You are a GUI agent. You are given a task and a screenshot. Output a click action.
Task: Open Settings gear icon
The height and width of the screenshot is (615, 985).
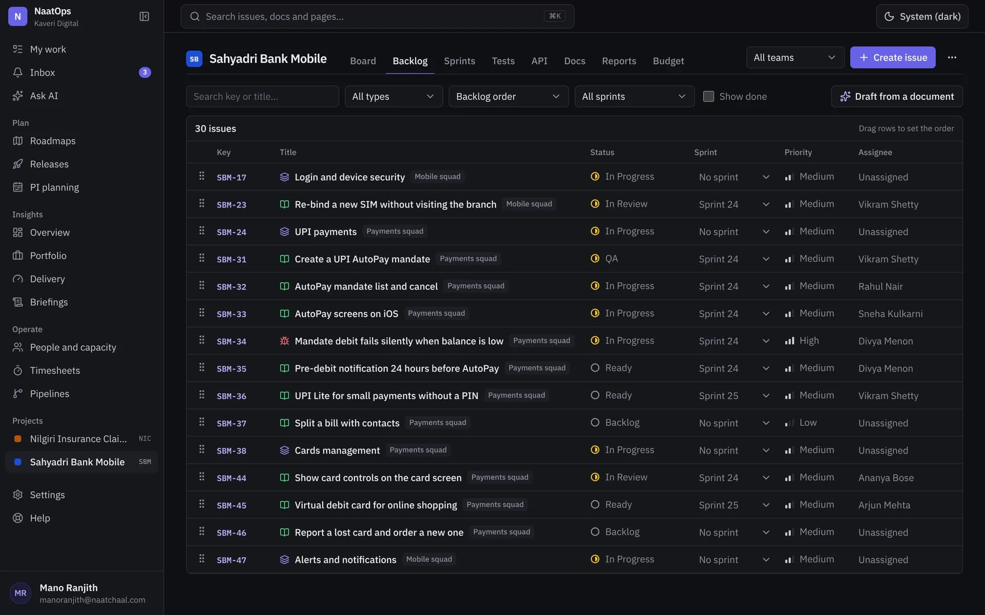(18, 495)
